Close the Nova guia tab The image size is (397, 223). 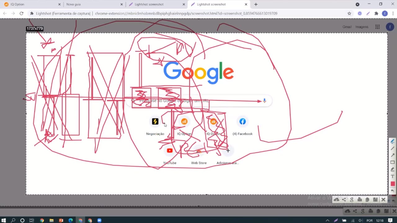tap(122, 4)
